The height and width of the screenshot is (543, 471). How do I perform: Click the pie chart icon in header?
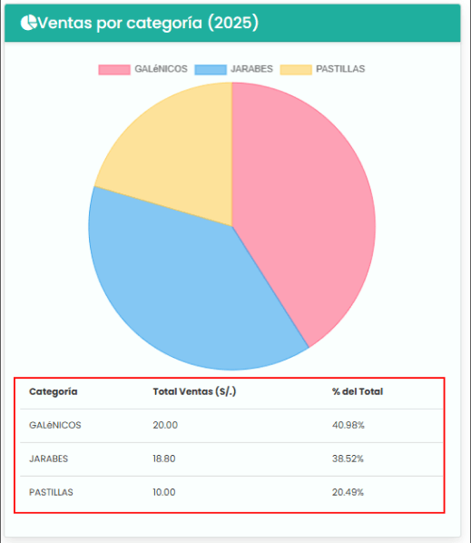coord(28,23)
